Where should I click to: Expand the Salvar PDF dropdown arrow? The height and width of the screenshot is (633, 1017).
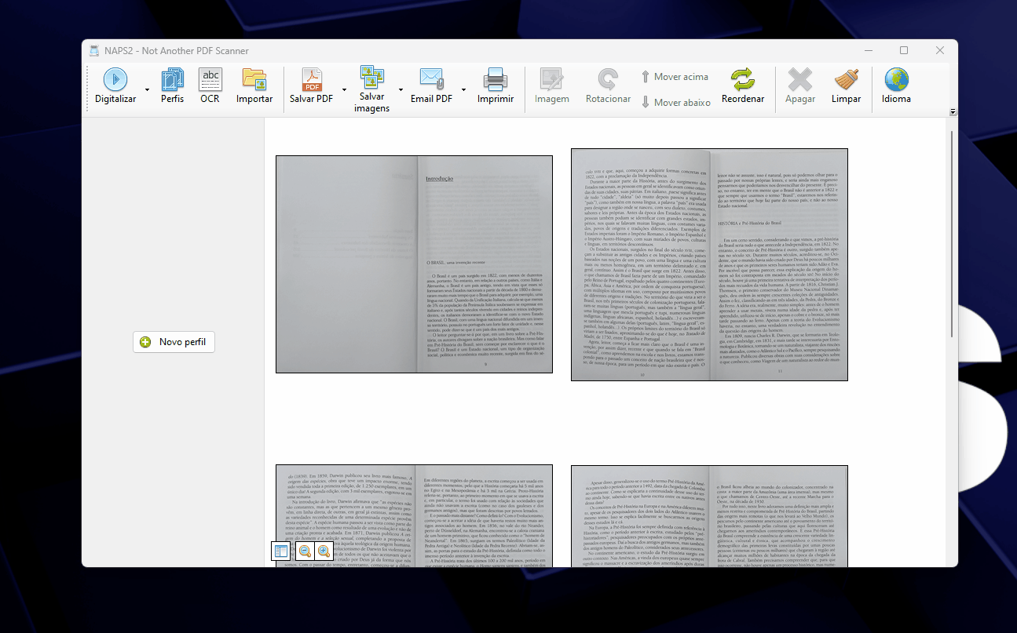point(344,89)
